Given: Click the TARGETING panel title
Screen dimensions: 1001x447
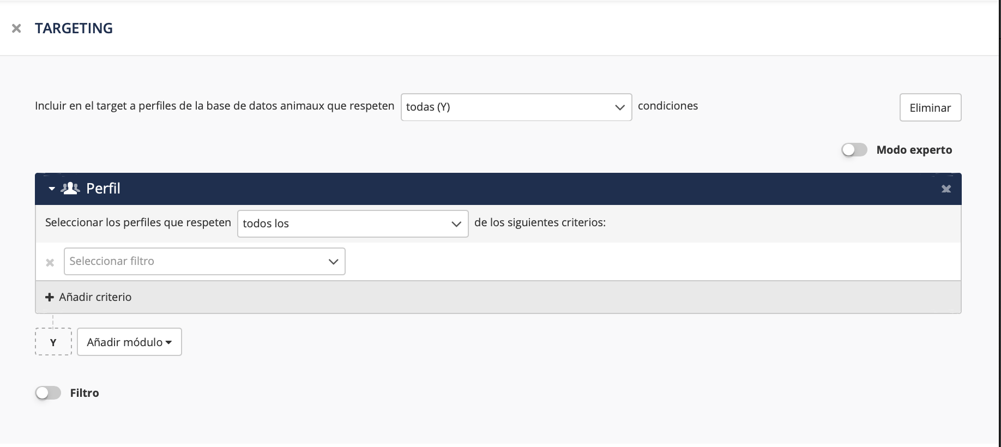Looking at the screenshot, I should point(74,28).
